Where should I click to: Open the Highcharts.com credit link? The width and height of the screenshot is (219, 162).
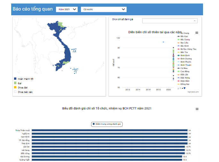point(193,92)
